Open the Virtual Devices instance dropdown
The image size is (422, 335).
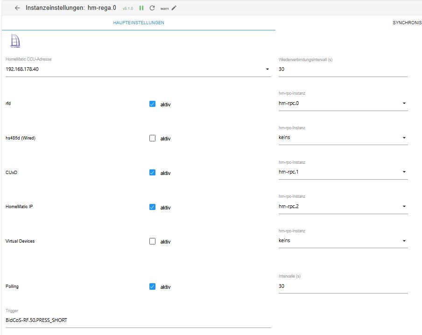pos(404,241)
